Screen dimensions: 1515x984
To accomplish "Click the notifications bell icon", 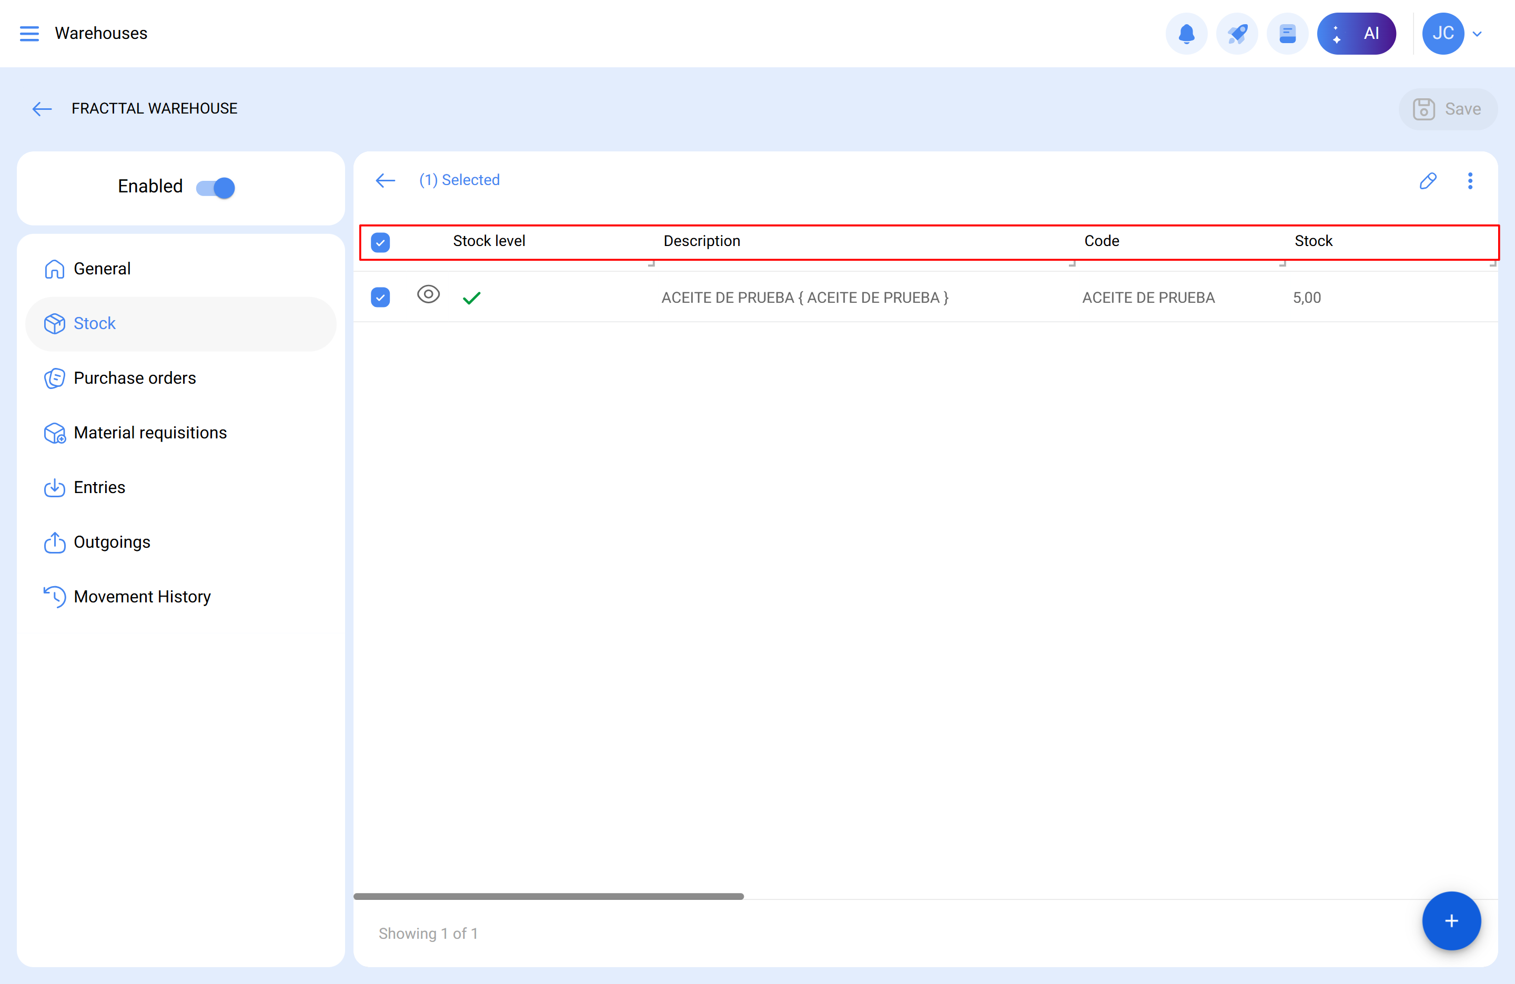I will pos(1186,33).
